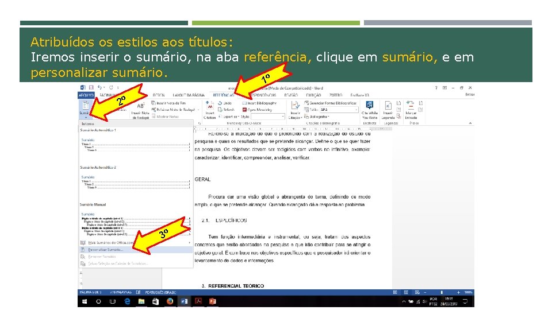Click Mostrar Notas in the ribbon
The width and height of the screenshot is (552, 310).
165,117
